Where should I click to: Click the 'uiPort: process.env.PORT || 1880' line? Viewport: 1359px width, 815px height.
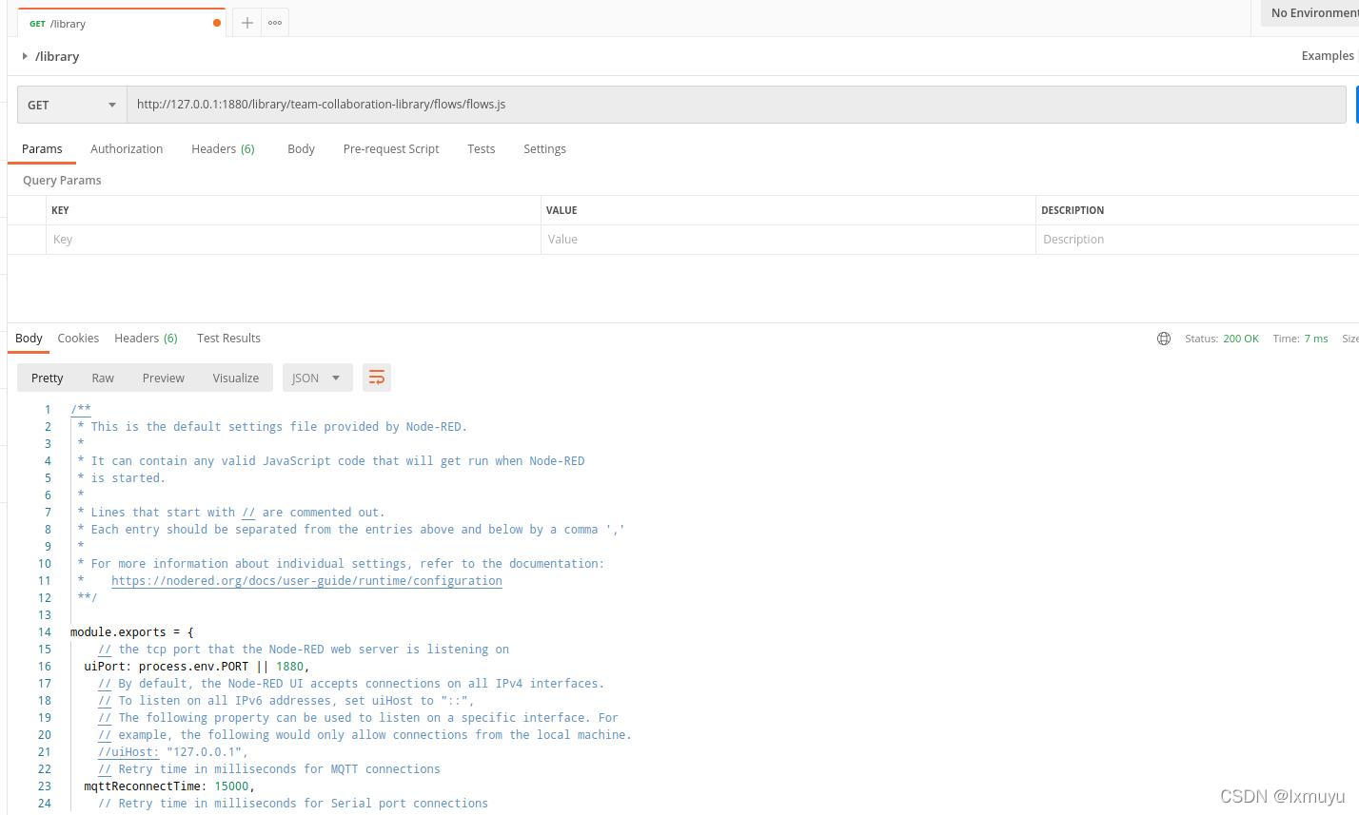tap(197, 667)
